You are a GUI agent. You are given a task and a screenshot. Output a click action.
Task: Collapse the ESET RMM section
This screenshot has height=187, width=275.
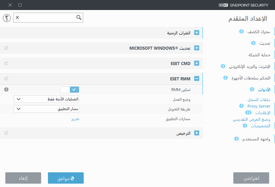(197, 78)
